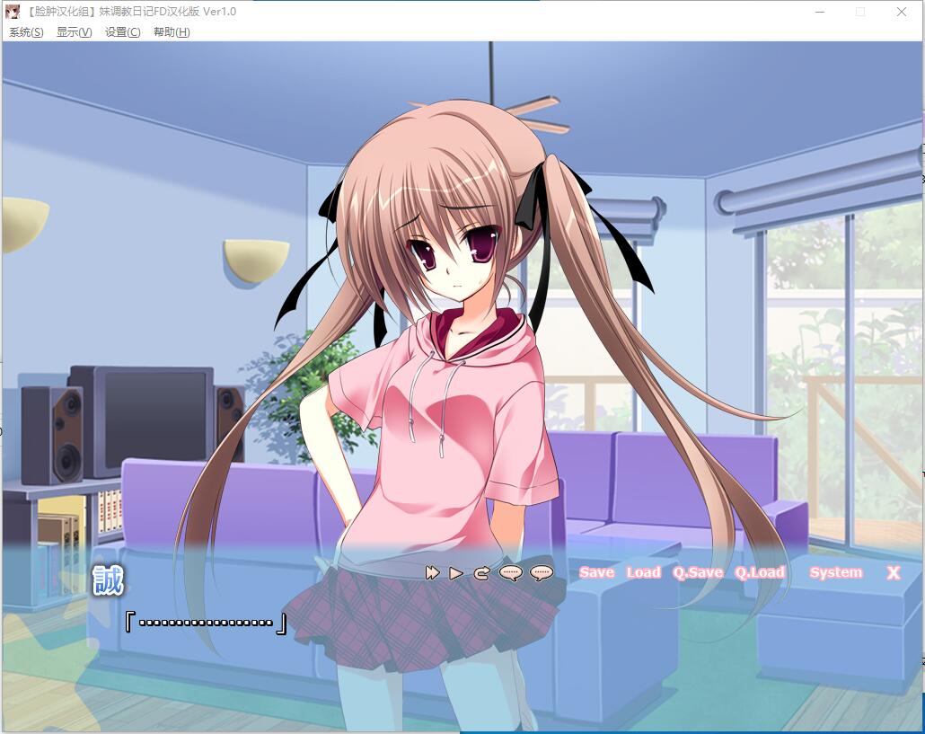Open the 系统(S) menu
The height and width of the screenshot is (734, 925).
click(x=26, y=32)
